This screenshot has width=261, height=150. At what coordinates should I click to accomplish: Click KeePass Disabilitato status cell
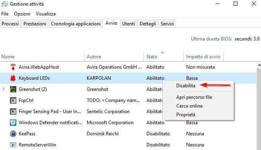(x=158, y=134)
